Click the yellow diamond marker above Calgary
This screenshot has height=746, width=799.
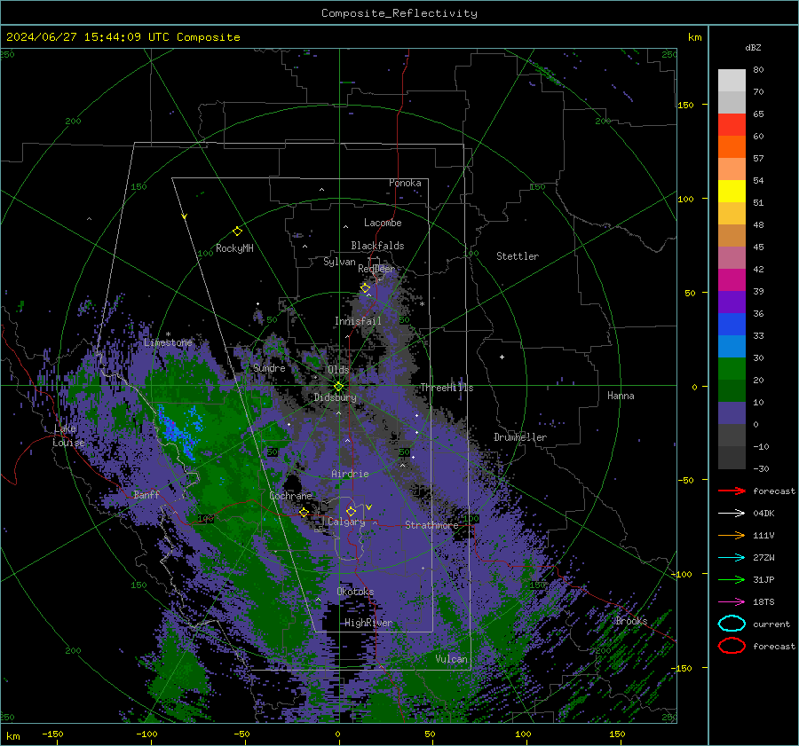tap(351, 511)
